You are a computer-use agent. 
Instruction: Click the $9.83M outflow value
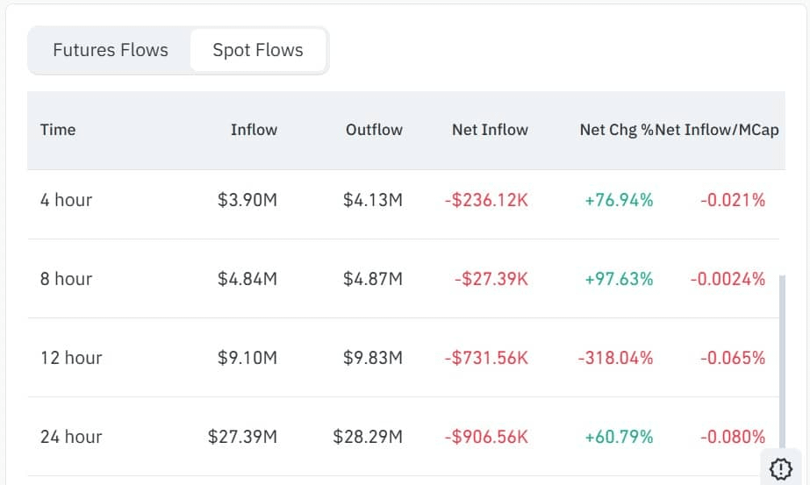[373, 358]
